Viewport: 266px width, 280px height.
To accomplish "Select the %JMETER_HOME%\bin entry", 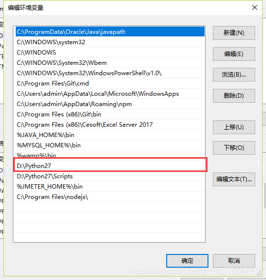I will pos(109,187).
